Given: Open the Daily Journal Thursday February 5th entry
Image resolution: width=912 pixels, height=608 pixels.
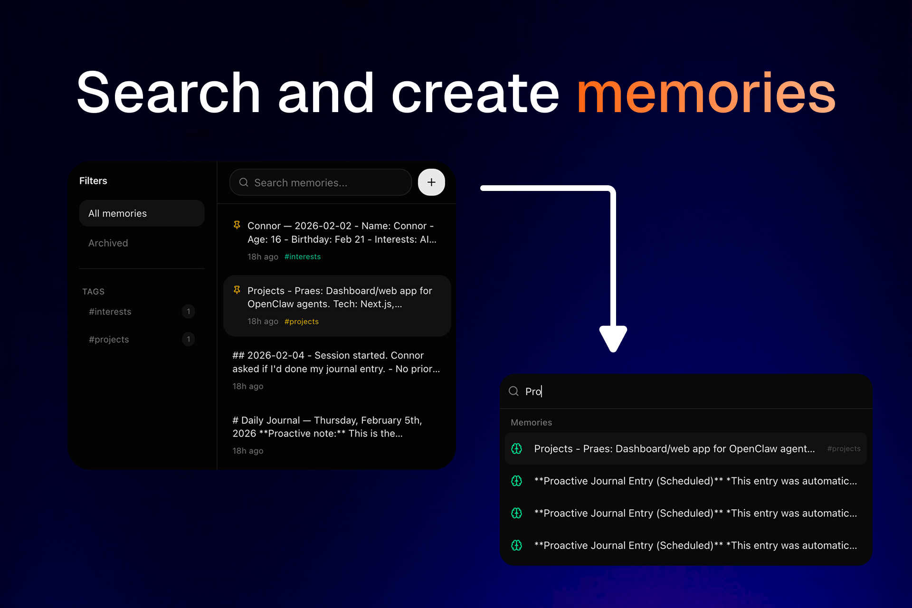Looking at the screenshot, I should [327, 427].
